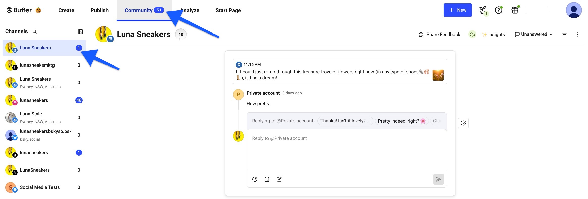
Task: Select the lunasneakersbskyso Bluesky channel
Action: (44, 135)
